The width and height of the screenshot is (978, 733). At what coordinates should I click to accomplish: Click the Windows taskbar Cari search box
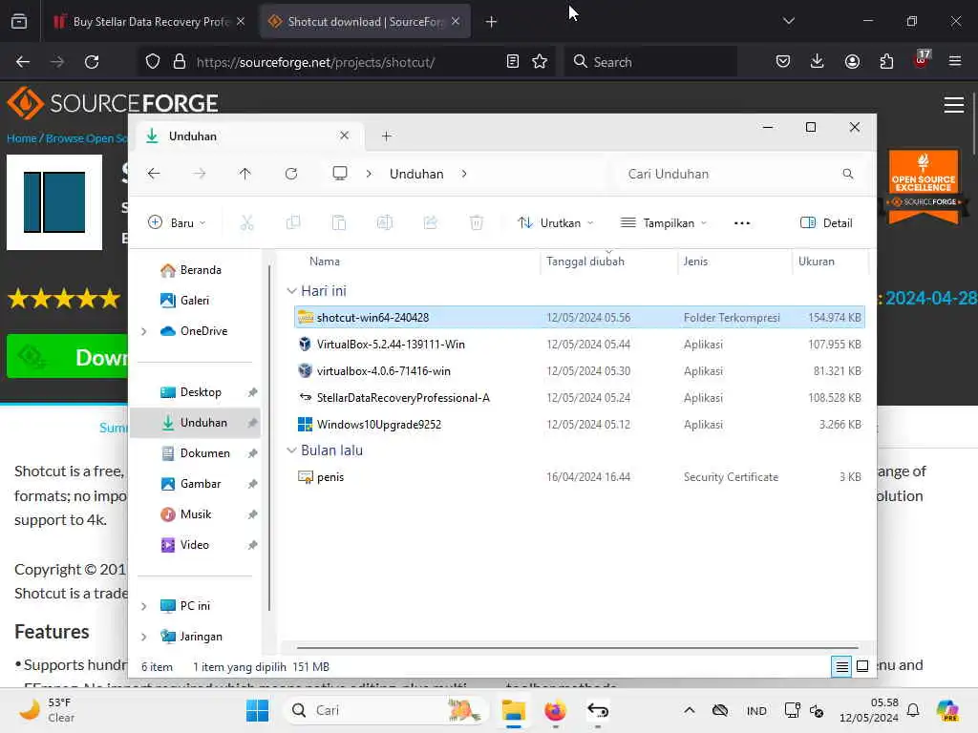coord(387,710)
